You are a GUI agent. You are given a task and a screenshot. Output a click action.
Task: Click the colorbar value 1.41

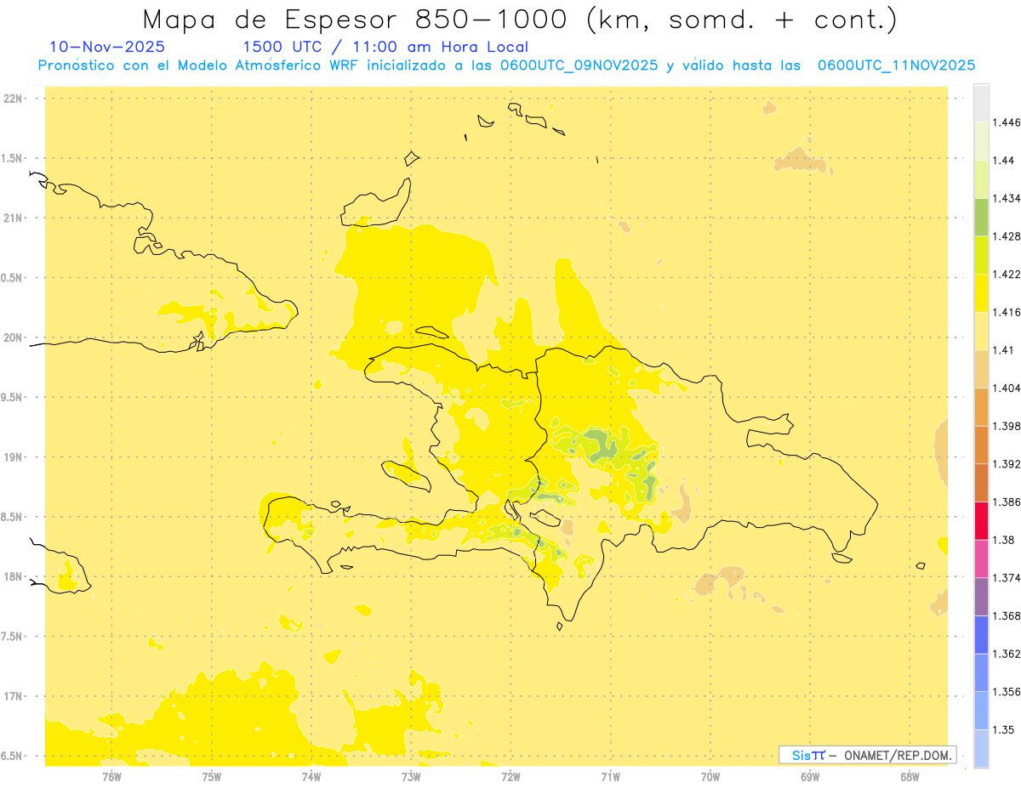[x=1004, y=350]
